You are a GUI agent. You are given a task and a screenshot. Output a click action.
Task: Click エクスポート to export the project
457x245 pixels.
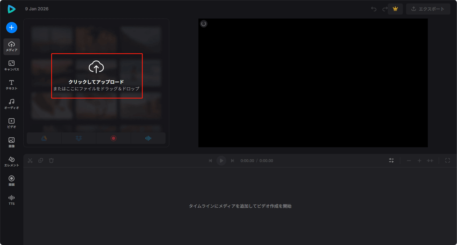[x=428, y=9]
